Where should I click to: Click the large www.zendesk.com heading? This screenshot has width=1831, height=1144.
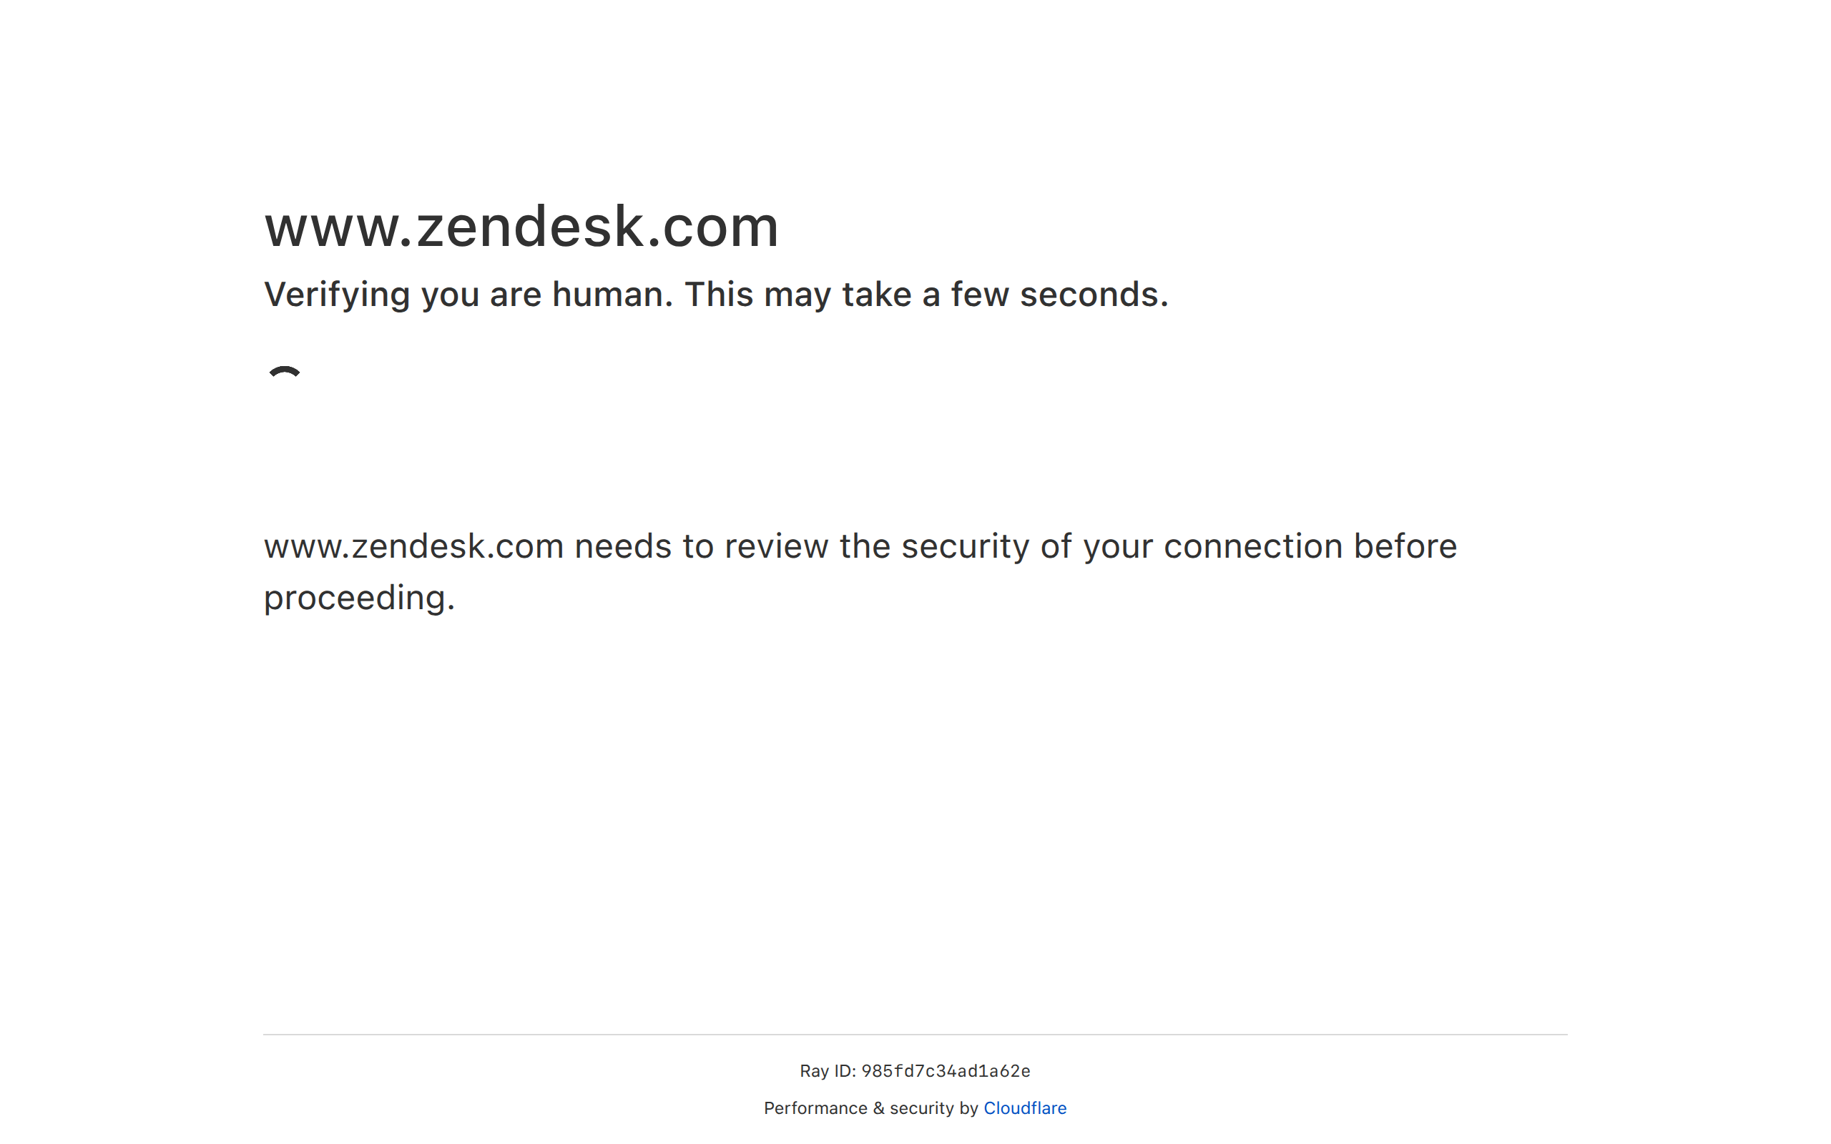click(521, 226)
